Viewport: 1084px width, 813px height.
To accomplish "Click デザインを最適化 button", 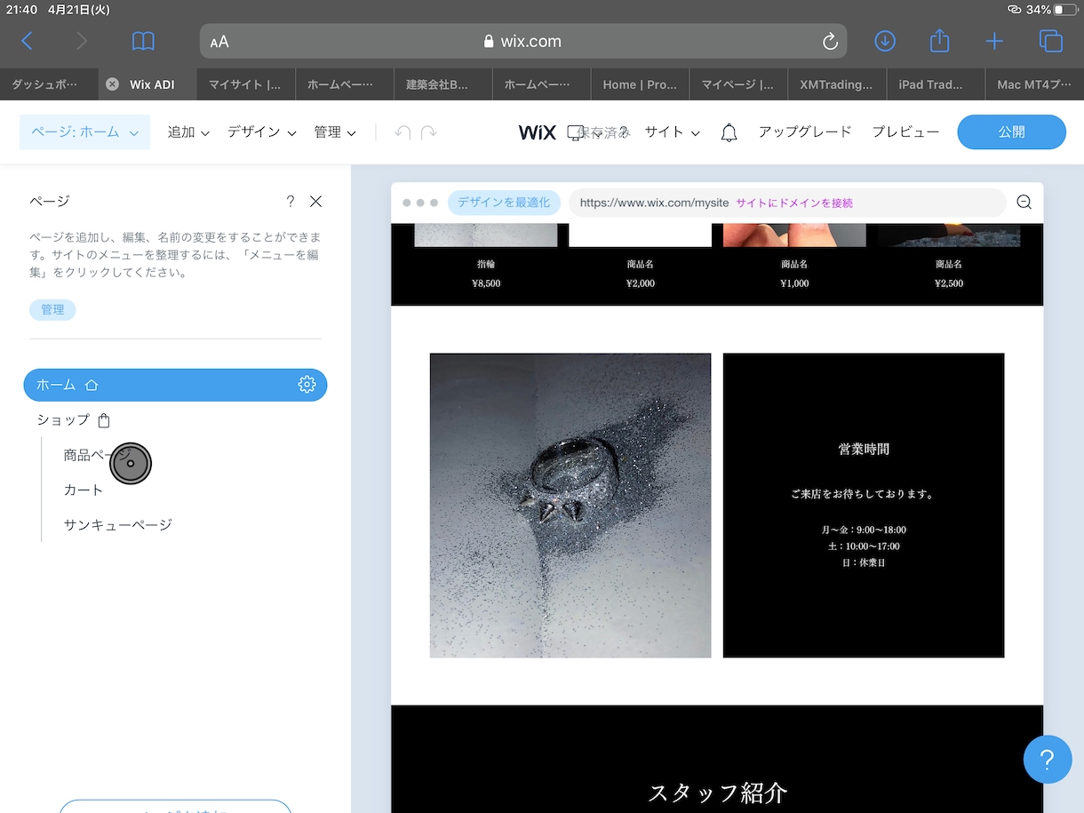I will pyautogui.click(x=504, y=203).
